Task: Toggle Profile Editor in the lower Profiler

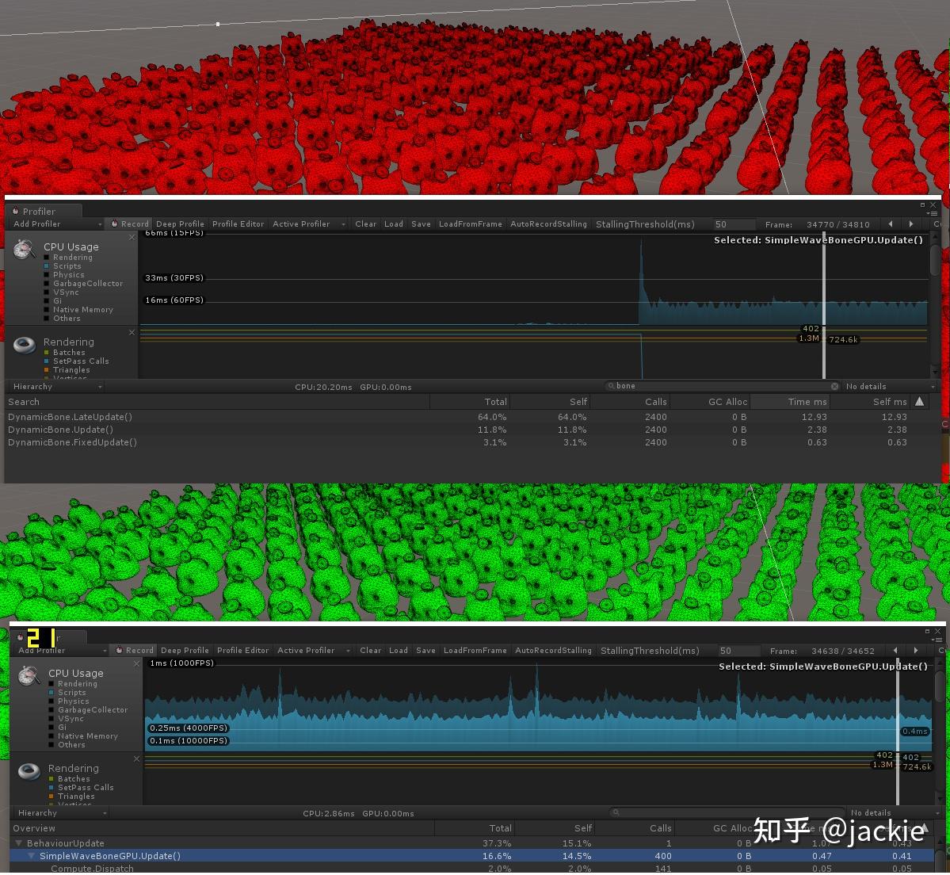Action: 243,650
